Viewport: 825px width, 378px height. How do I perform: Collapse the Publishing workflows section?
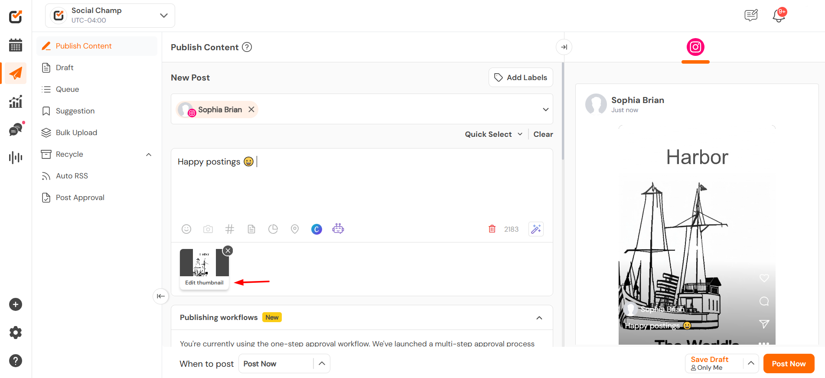(539, 318)
